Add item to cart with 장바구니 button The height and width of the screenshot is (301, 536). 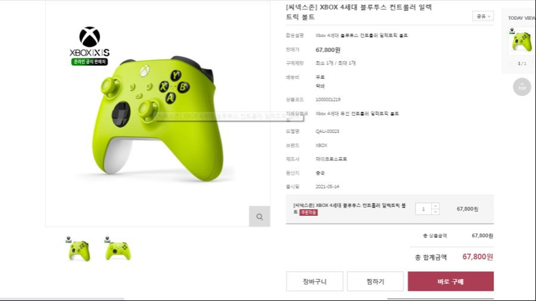pos(314,281)
